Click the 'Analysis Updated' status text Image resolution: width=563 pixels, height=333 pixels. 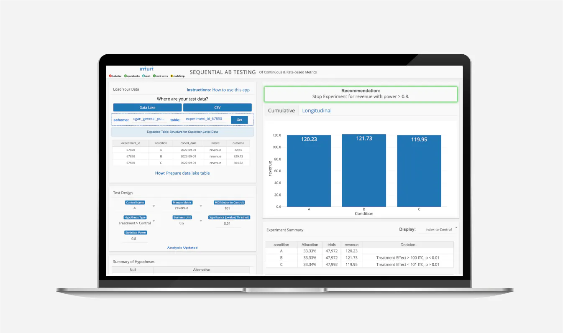click(182, 248)
